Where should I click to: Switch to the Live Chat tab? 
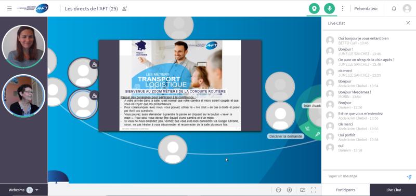coord(394,190)
